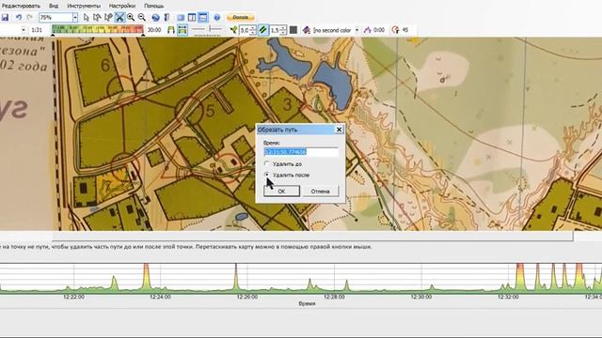Toggle the green double-line mask icon
Image resolution: width=602 pixels, height=338 pixels.
[263, 30]
